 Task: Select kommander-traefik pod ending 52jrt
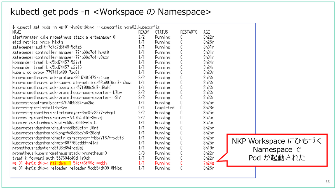(x=47, y=62)
